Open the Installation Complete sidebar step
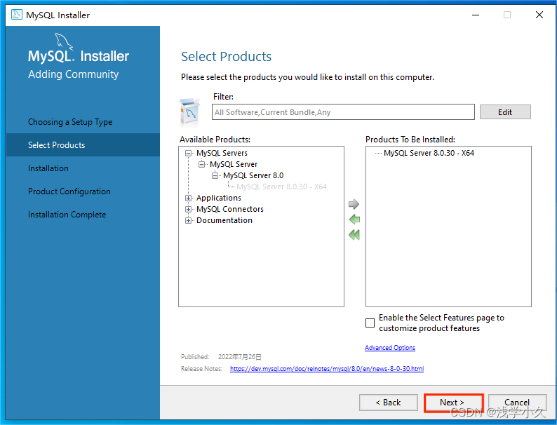The height and width of the screenshot is (425, 557). click(67, 215)
